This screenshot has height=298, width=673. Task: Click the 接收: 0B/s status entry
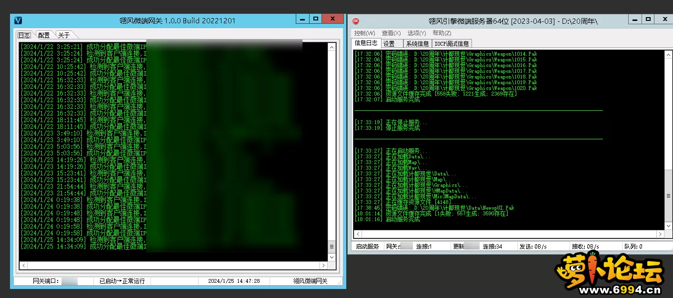point(585,246)
